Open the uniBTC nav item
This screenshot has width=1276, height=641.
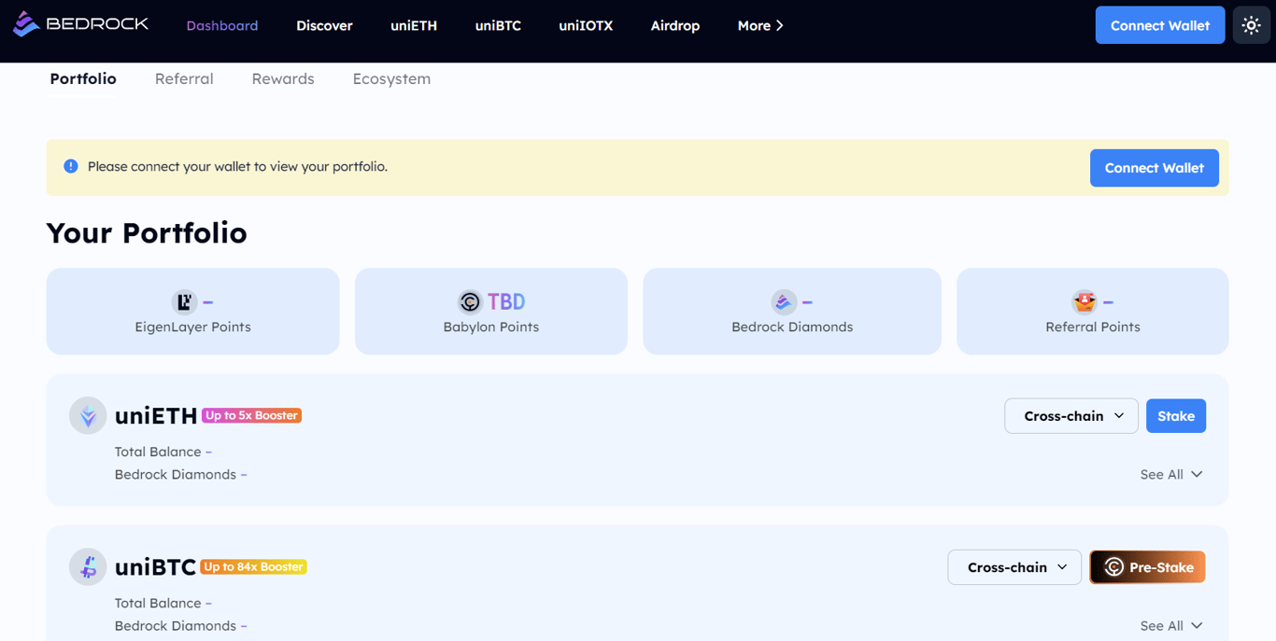pos(498,25)
